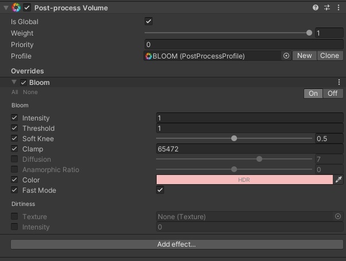Clone the BLOOM profile
Image resolution: width=346 pixels, height=261 pixels.
[329, 56]
